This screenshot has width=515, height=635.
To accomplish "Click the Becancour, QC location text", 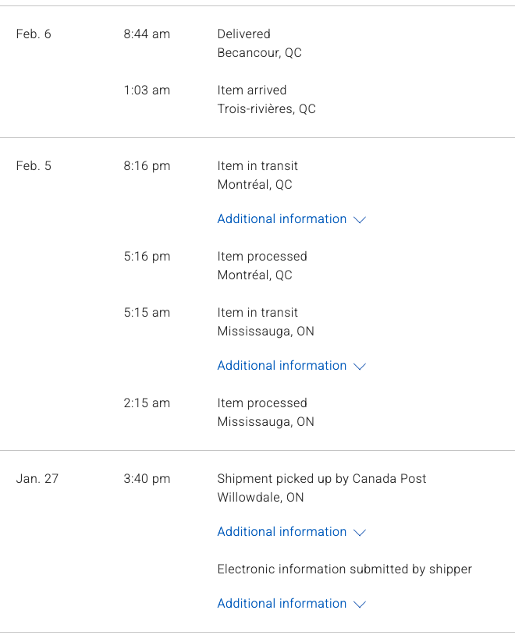I will 259,53.
